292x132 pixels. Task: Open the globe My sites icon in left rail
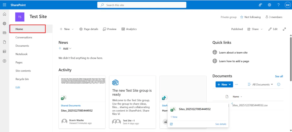coord(4,23)
